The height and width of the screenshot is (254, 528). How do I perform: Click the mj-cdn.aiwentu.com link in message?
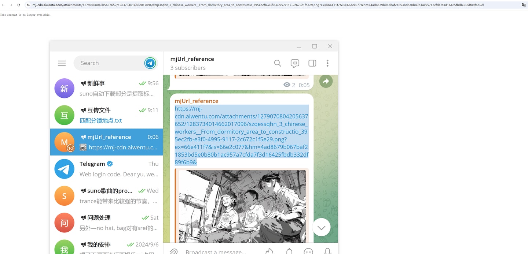[x=242, y=135]
